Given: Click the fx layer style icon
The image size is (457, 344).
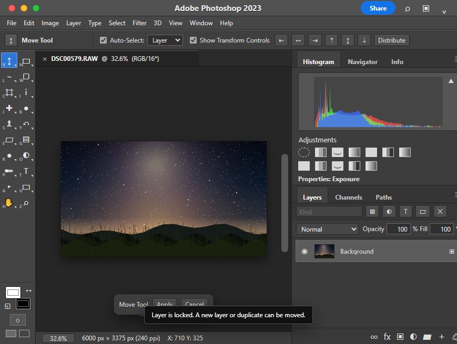Looking at the screenshot, I should coord(387,337).
